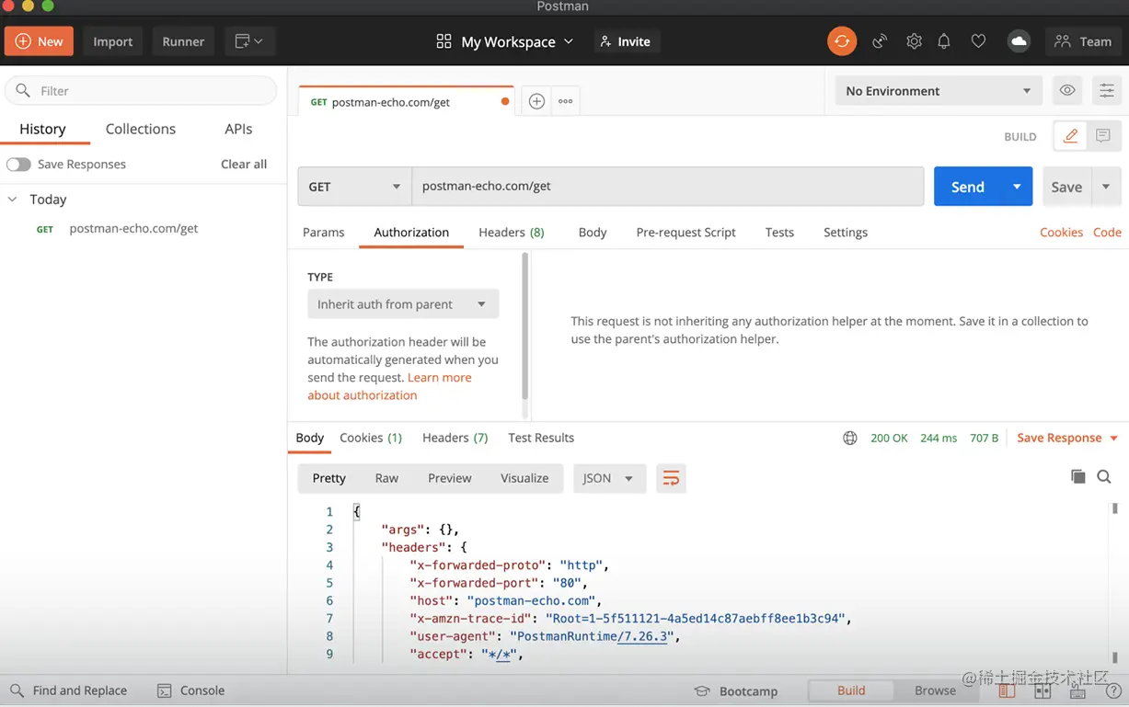Open the capture requests satellite icon
1129x707 pixels.
point(880,41)
